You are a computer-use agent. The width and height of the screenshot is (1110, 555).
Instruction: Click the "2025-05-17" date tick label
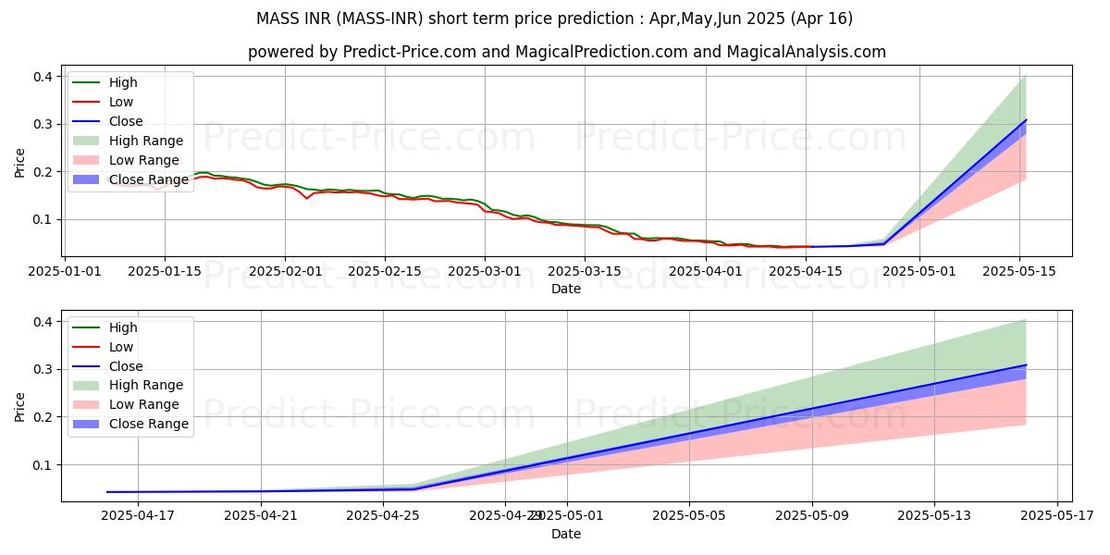1058,516
